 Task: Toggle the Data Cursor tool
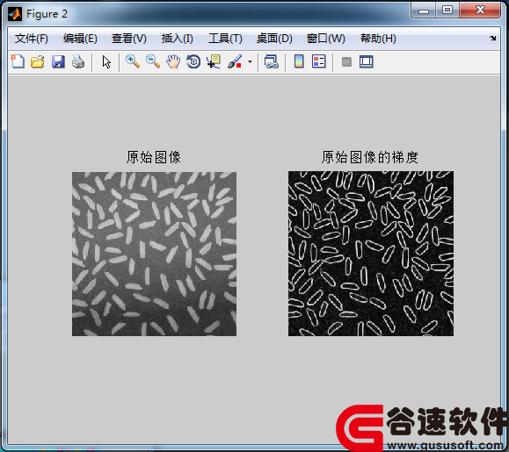(214, 61)
